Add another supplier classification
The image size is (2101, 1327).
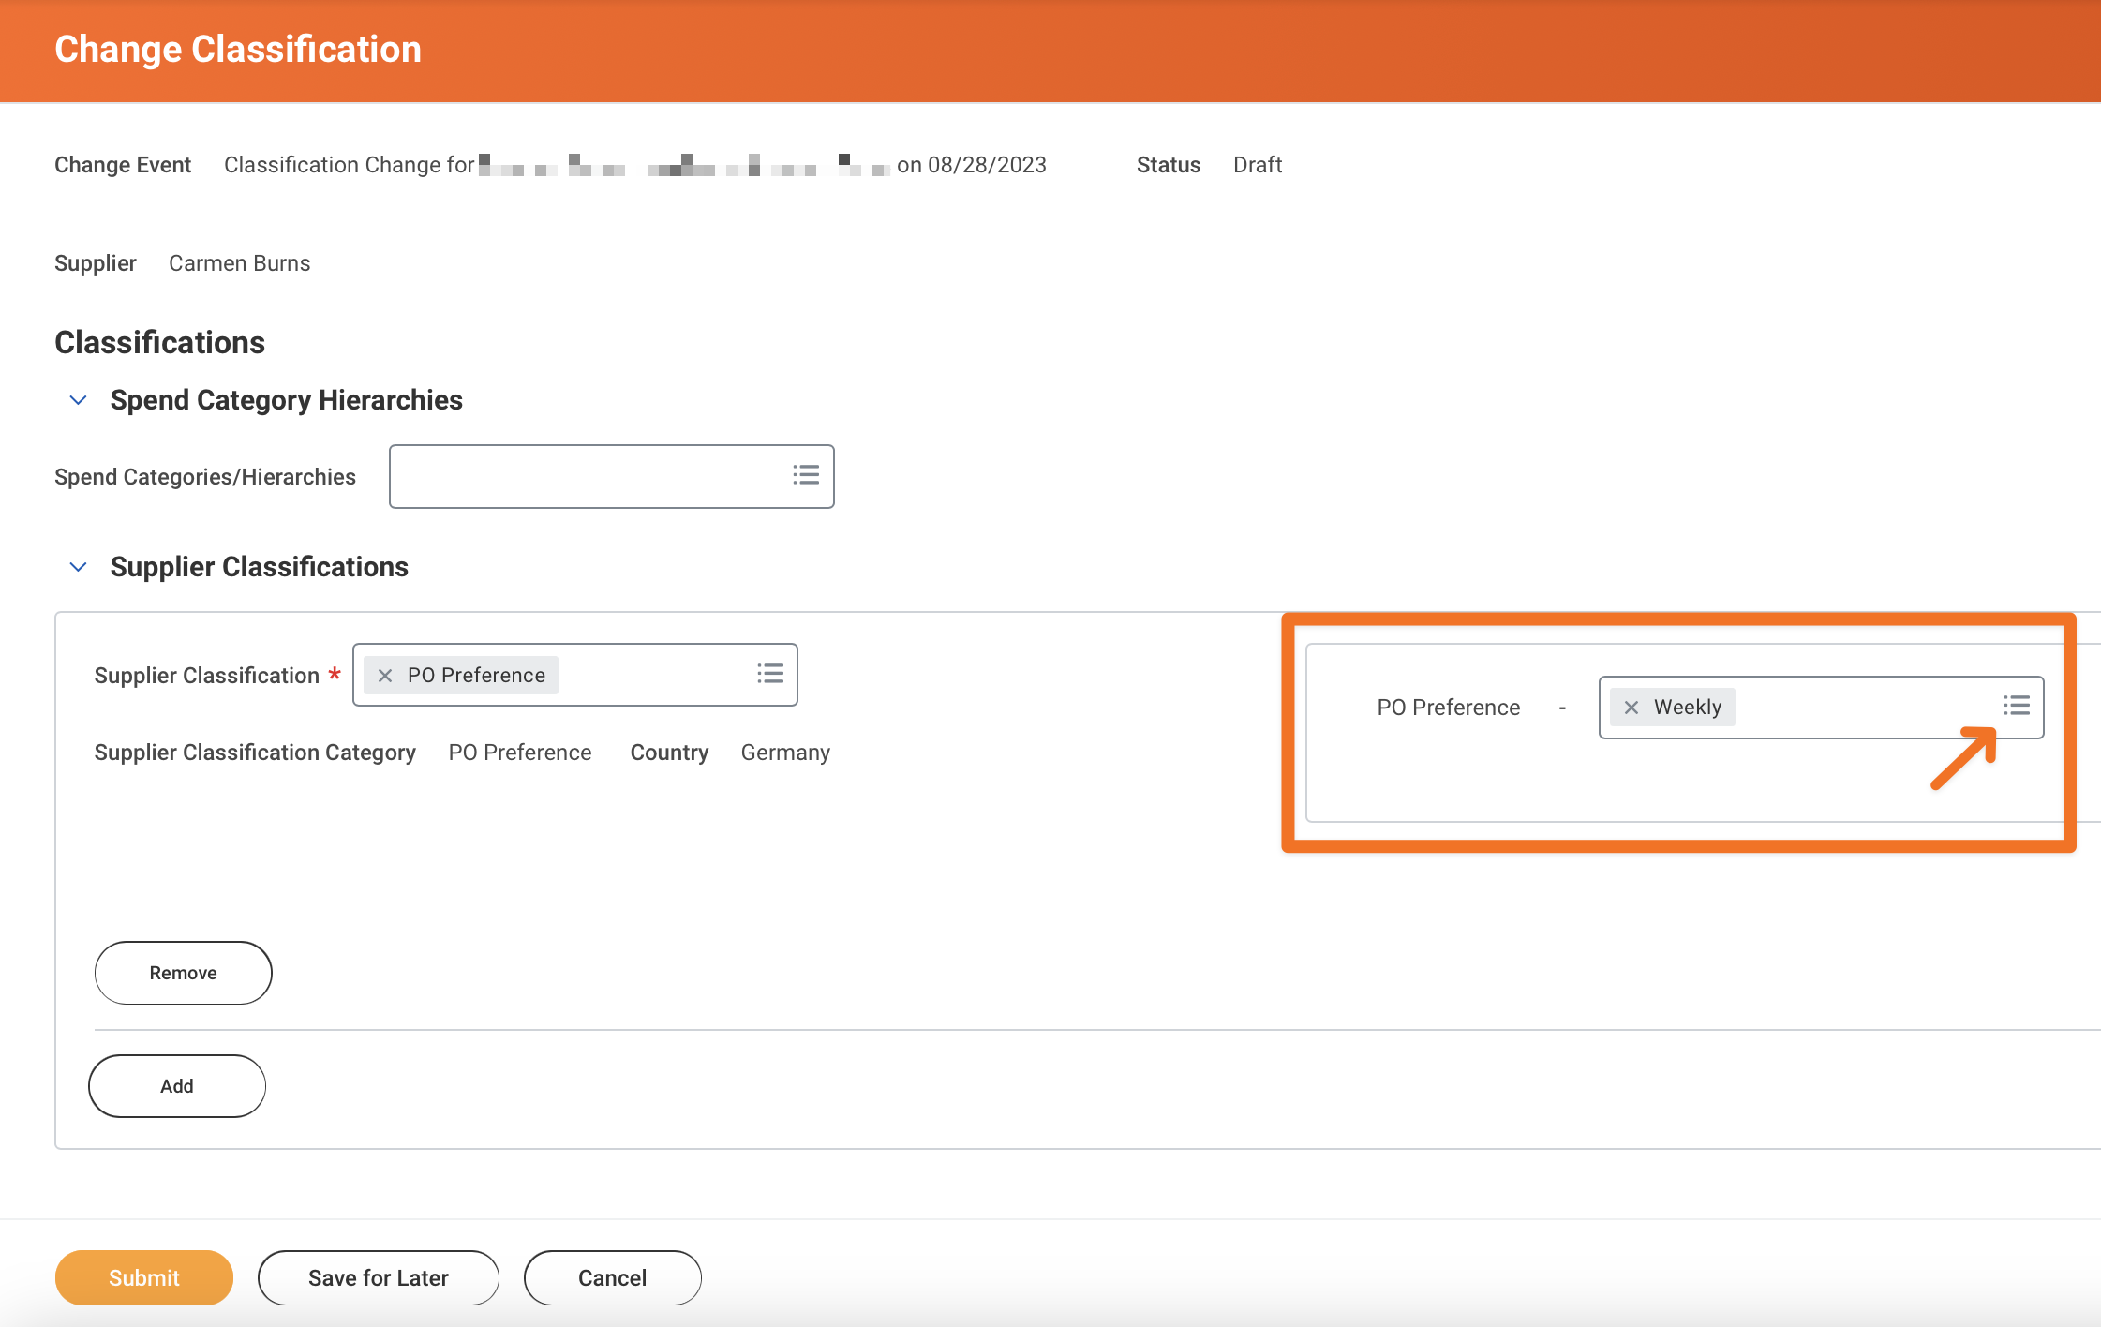click(176, 1085)
